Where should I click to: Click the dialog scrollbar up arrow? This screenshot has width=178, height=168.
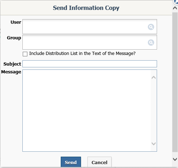[175, 8]
